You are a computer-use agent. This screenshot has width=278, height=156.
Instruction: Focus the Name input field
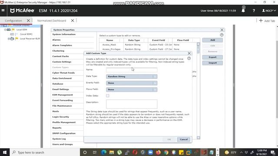[x=132, y=70]
